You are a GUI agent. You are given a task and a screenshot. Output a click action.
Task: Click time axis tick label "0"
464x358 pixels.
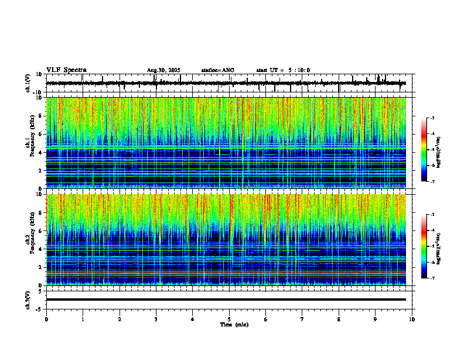(x=46, y=319)
